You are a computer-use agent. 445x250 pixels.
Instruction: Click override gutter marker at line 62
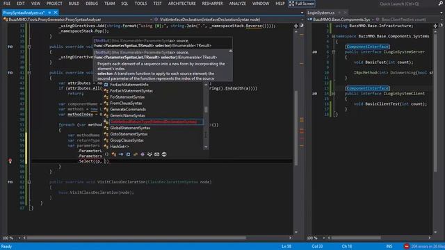10,182
